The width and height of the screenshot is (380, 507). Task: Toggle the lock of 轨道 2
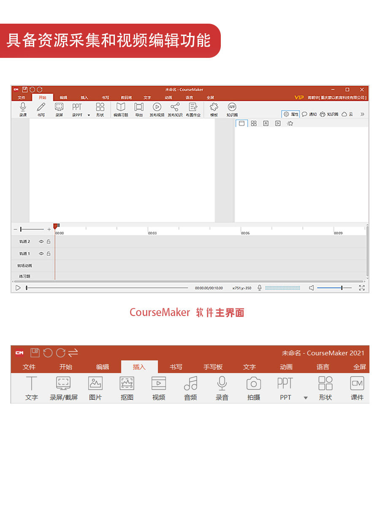pos(49,242)
